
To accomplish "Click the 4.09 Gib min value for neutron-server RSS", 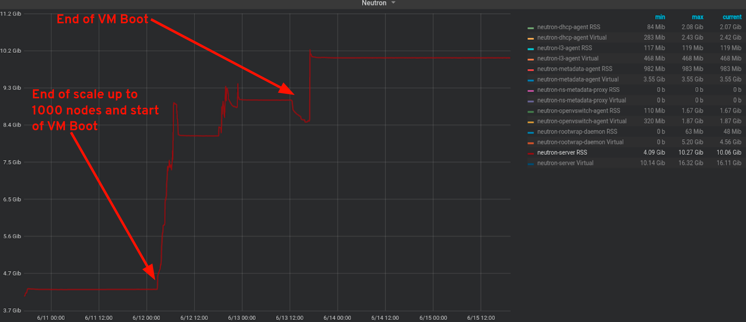I will [x=654, y=153].
